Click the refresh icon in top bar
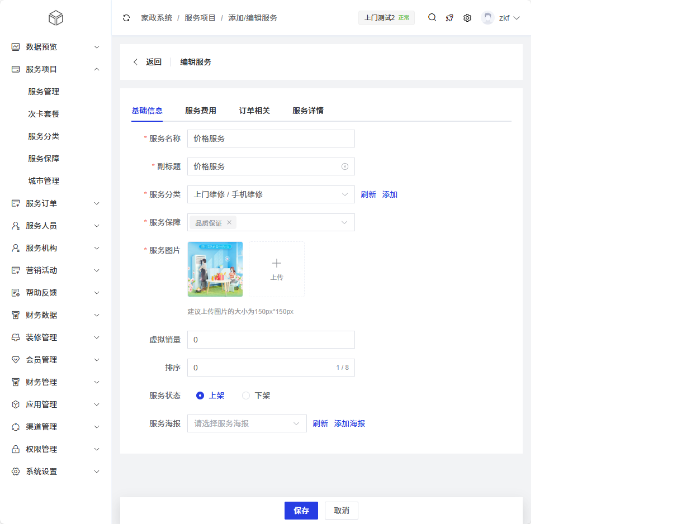This screenshot has height=524, width=677. point(126,18)
